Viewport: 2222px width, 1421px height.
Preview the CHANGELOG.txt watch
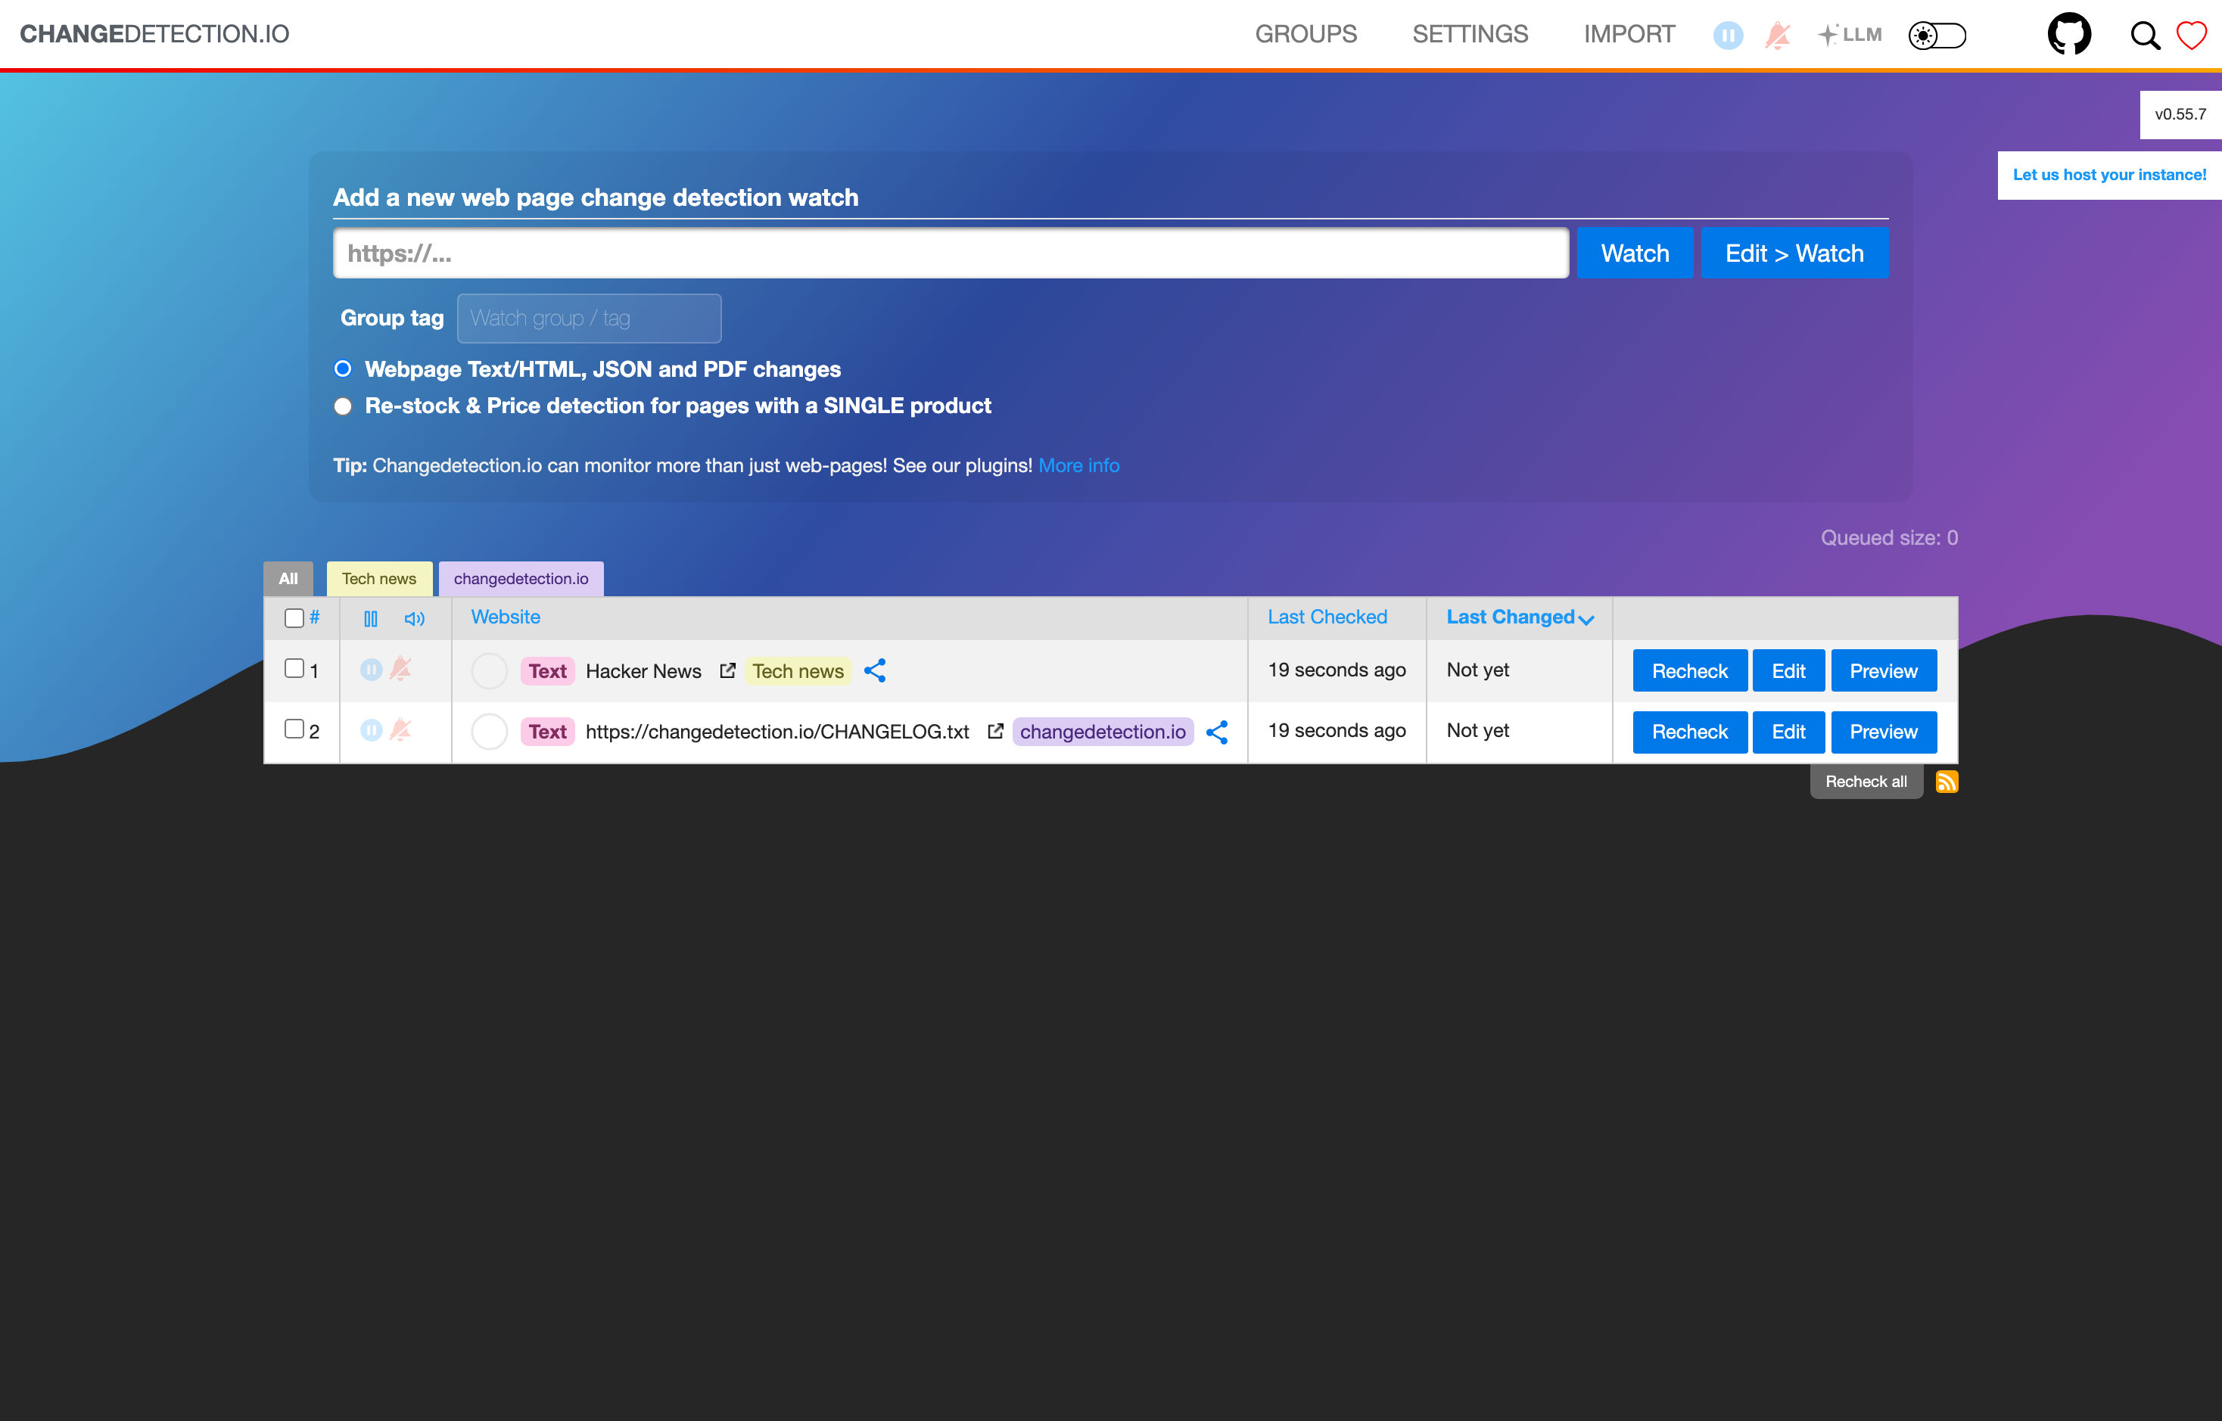click(1884, 732)
